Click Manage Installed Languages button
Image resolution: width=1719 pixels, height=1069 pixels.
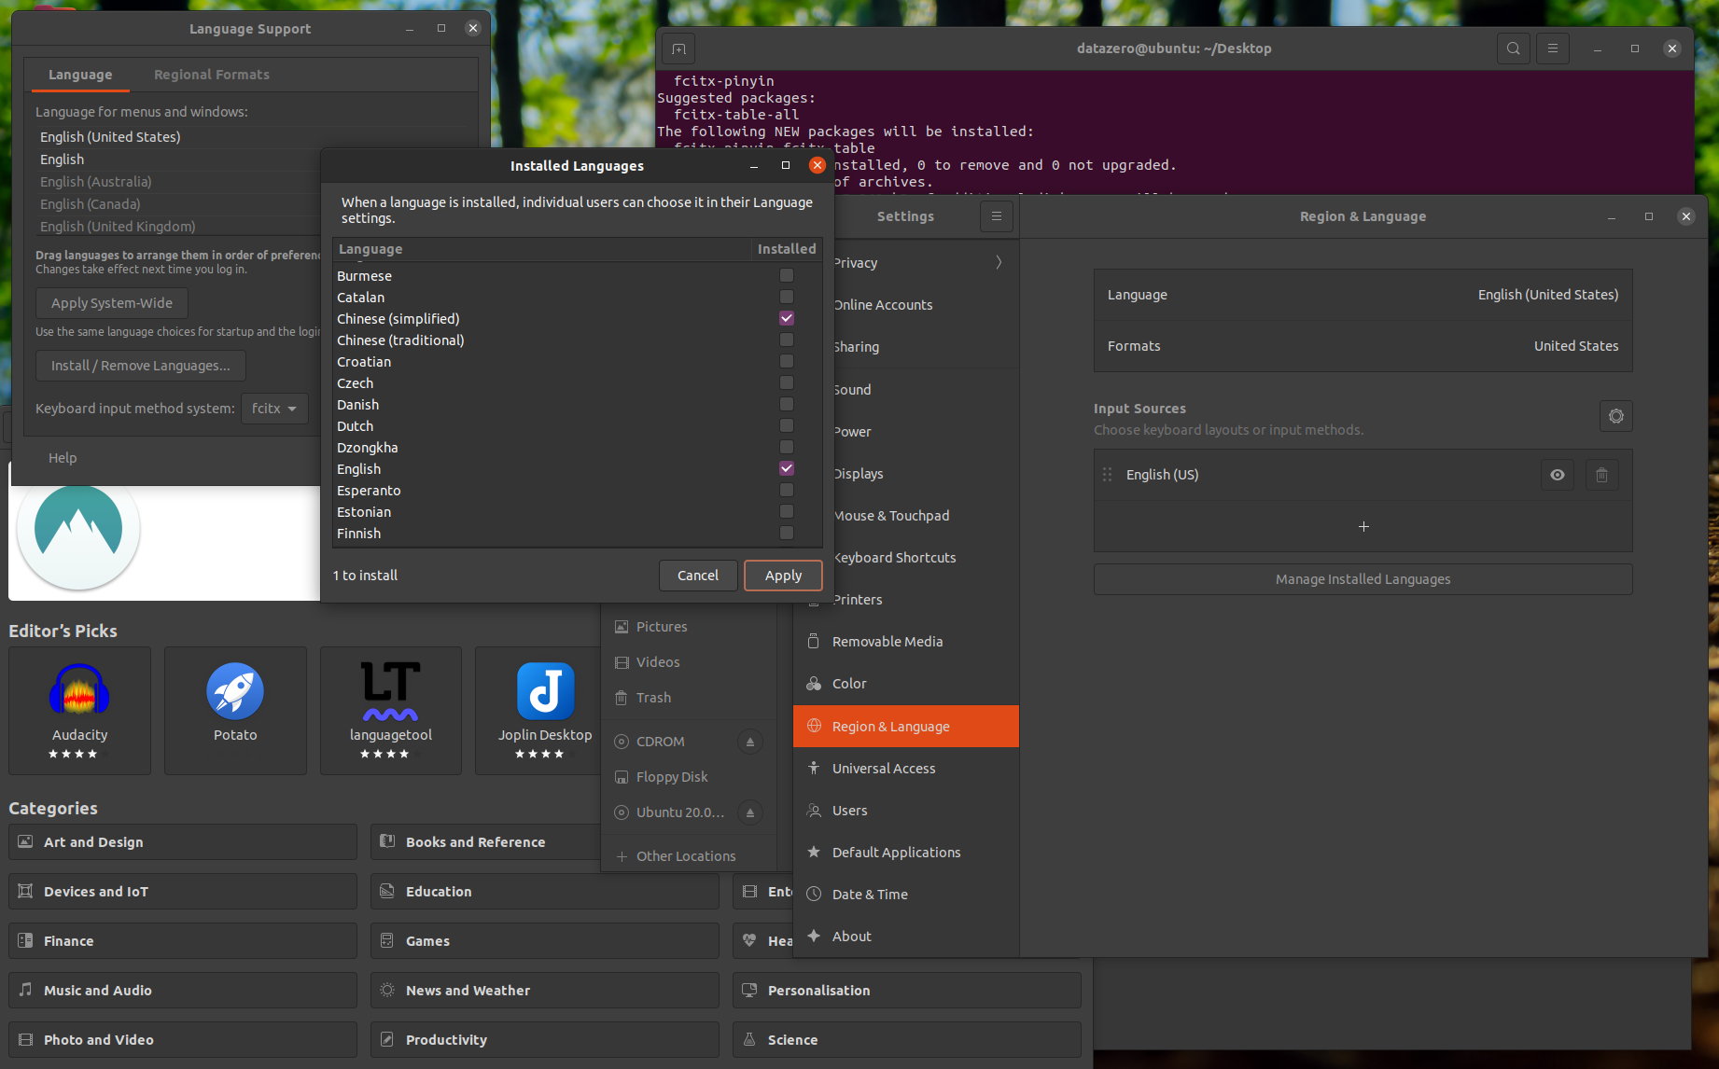tap(1363, 579)
